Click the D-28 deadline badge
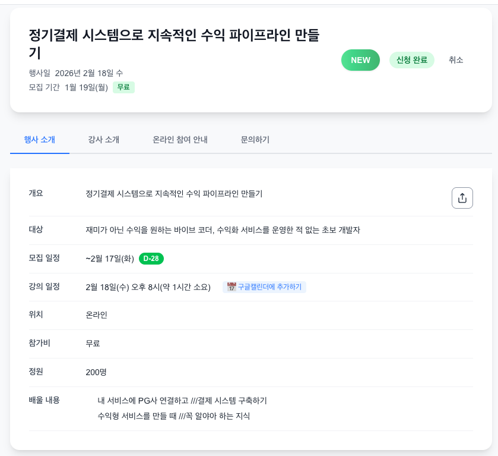Image resolution: width=498 pixels, height=456 pixels. (151, 259)
